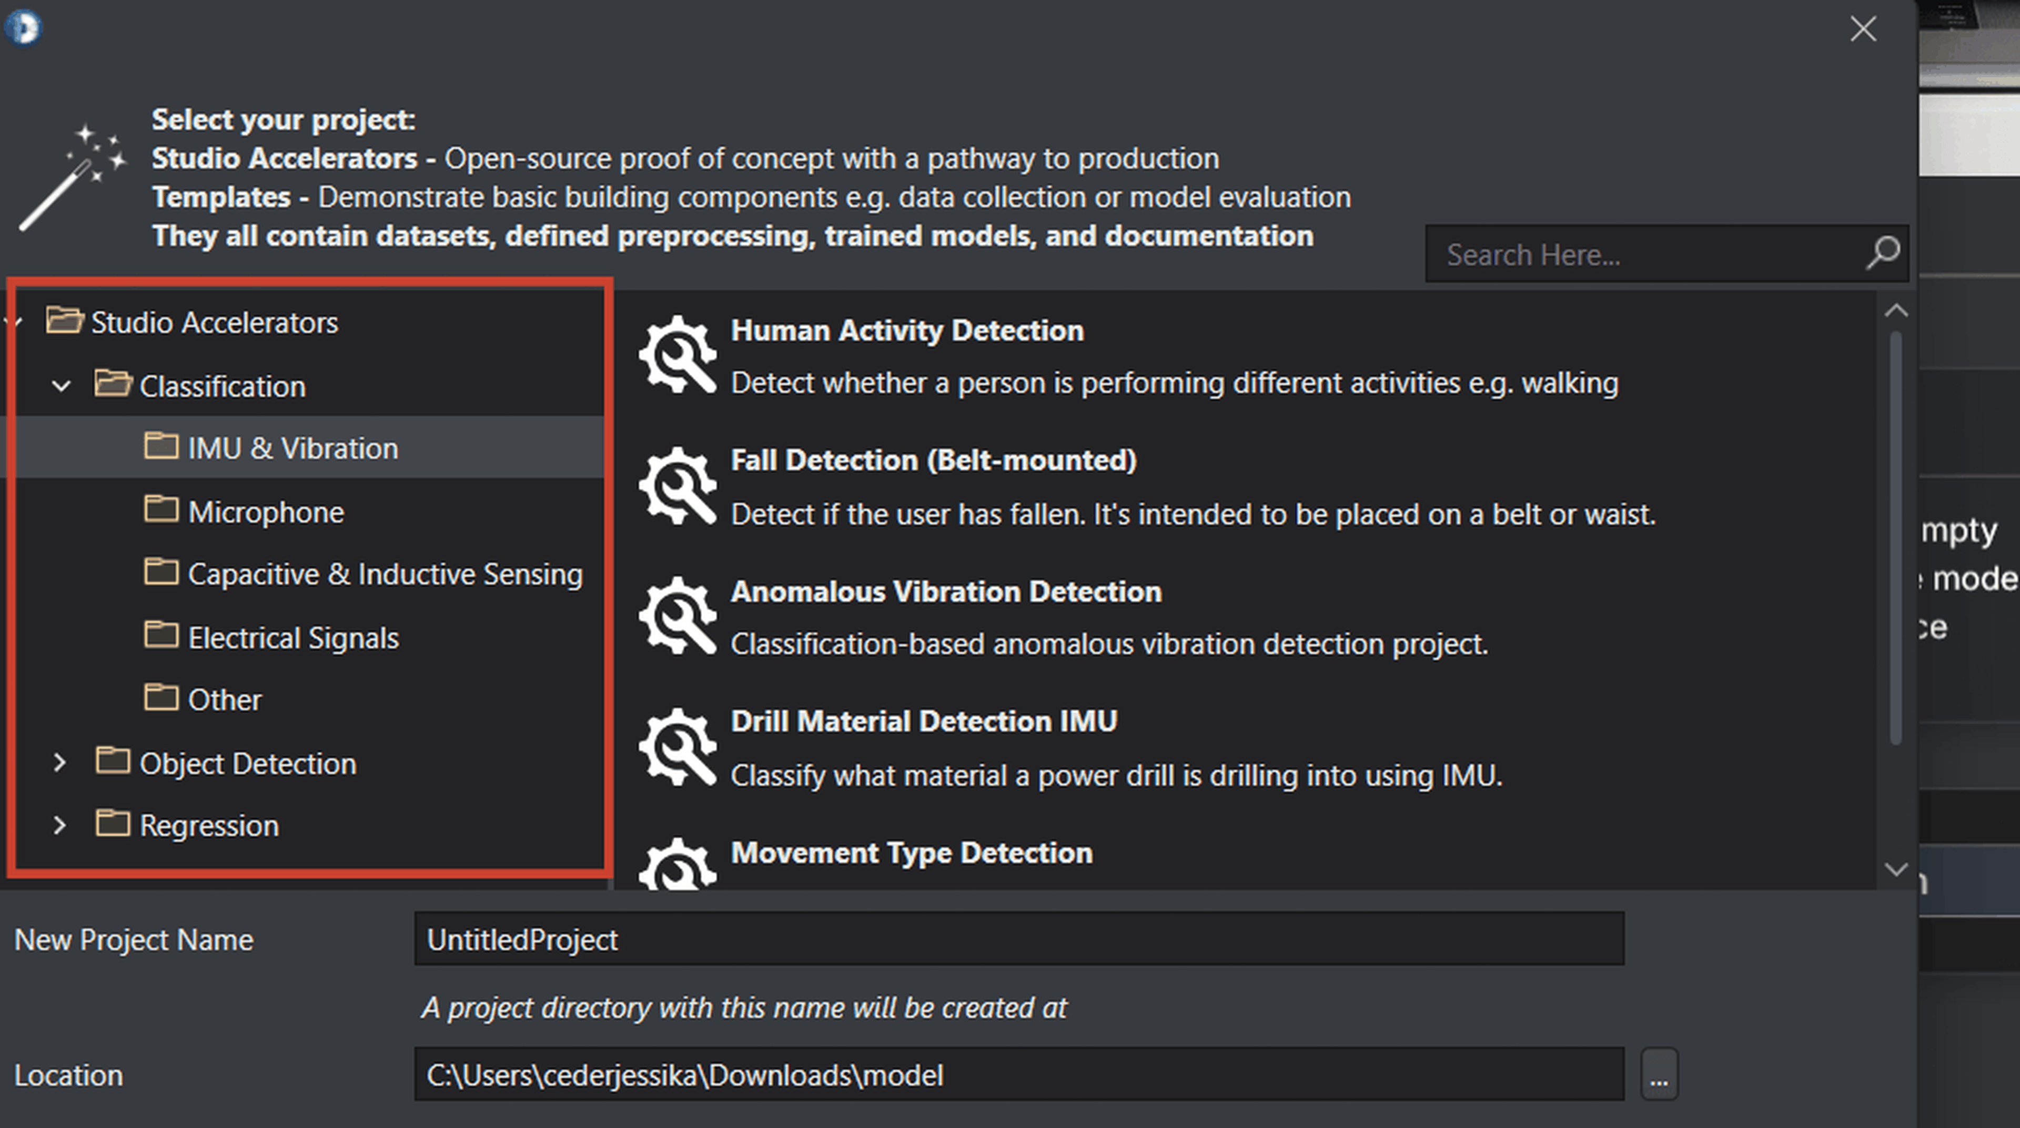The image size is (2020, 1128).
Task: Click the Capacitive & Inductive Sensing folder icon
Action: tap(161, 572)
